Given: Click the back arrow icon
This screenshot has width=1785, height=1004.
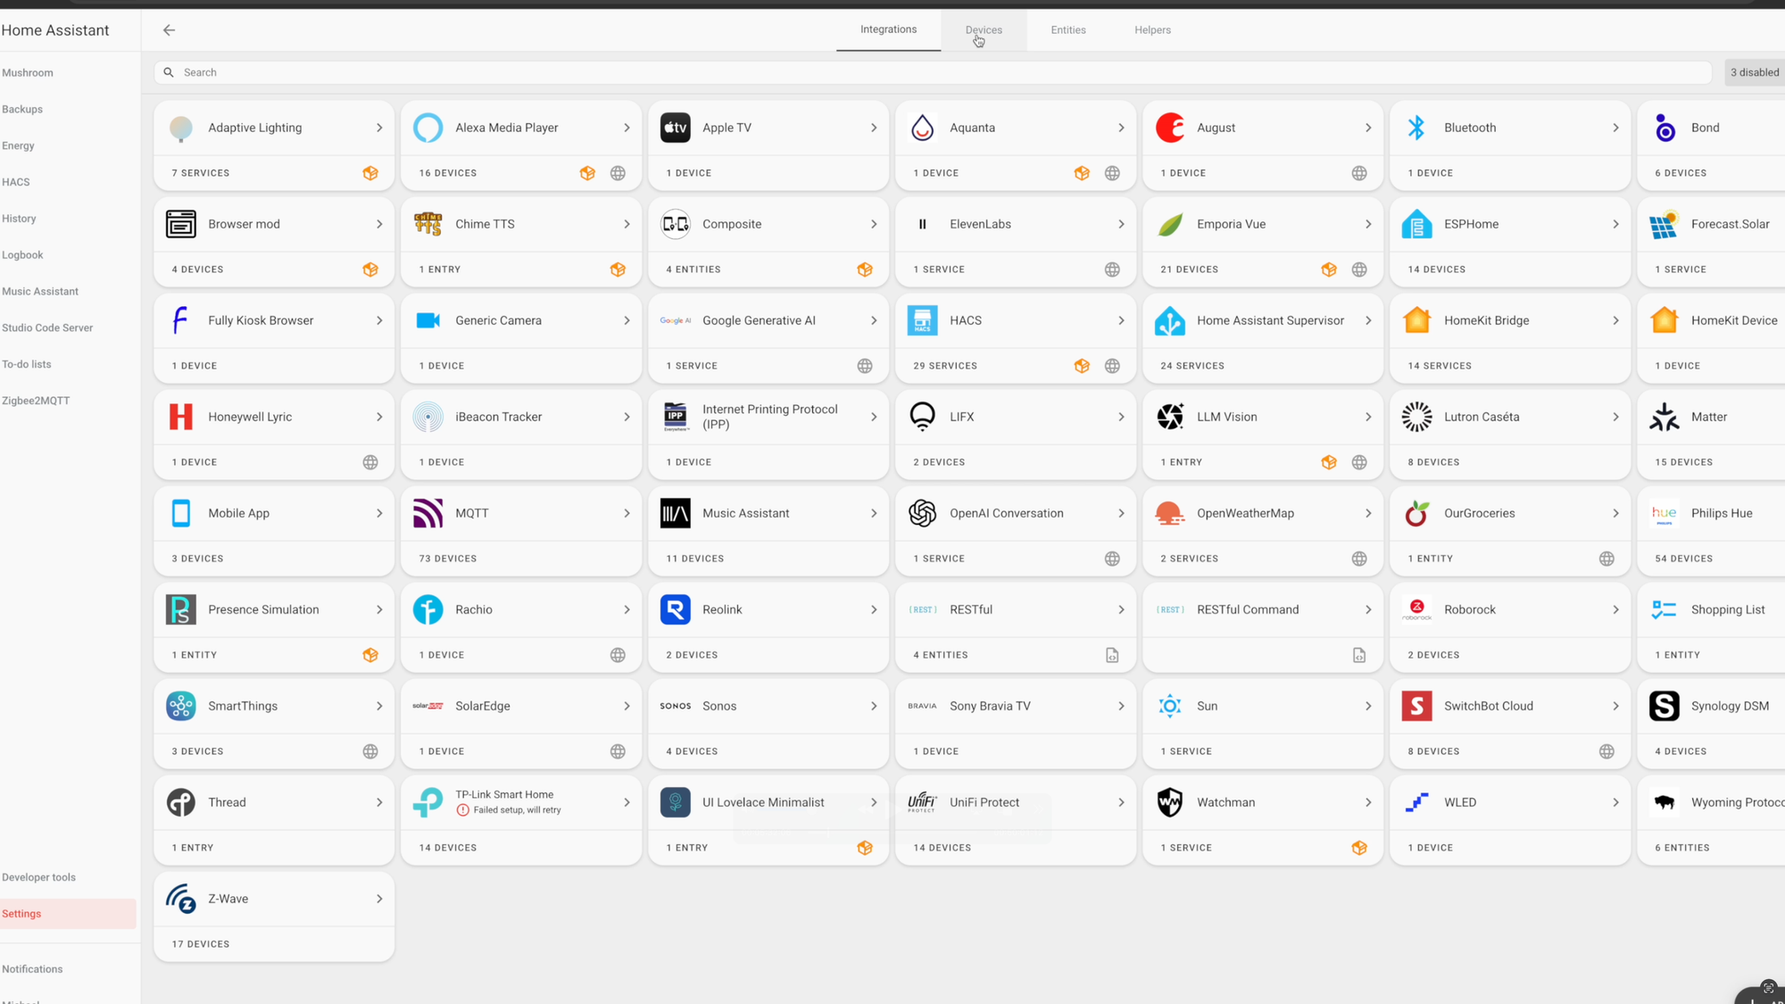Looking at the screenshot, I should pyautogui.click(x=169, y=29).
